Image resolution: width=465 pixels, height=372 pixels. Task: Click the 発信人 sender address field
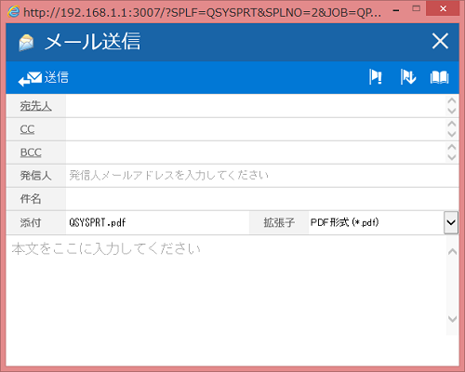pyautogui.click(x=262, y=176)
